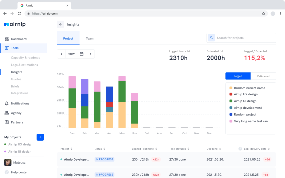Open Capacity & roadmap
Screen dimensions: 285x178
[26, 58]
